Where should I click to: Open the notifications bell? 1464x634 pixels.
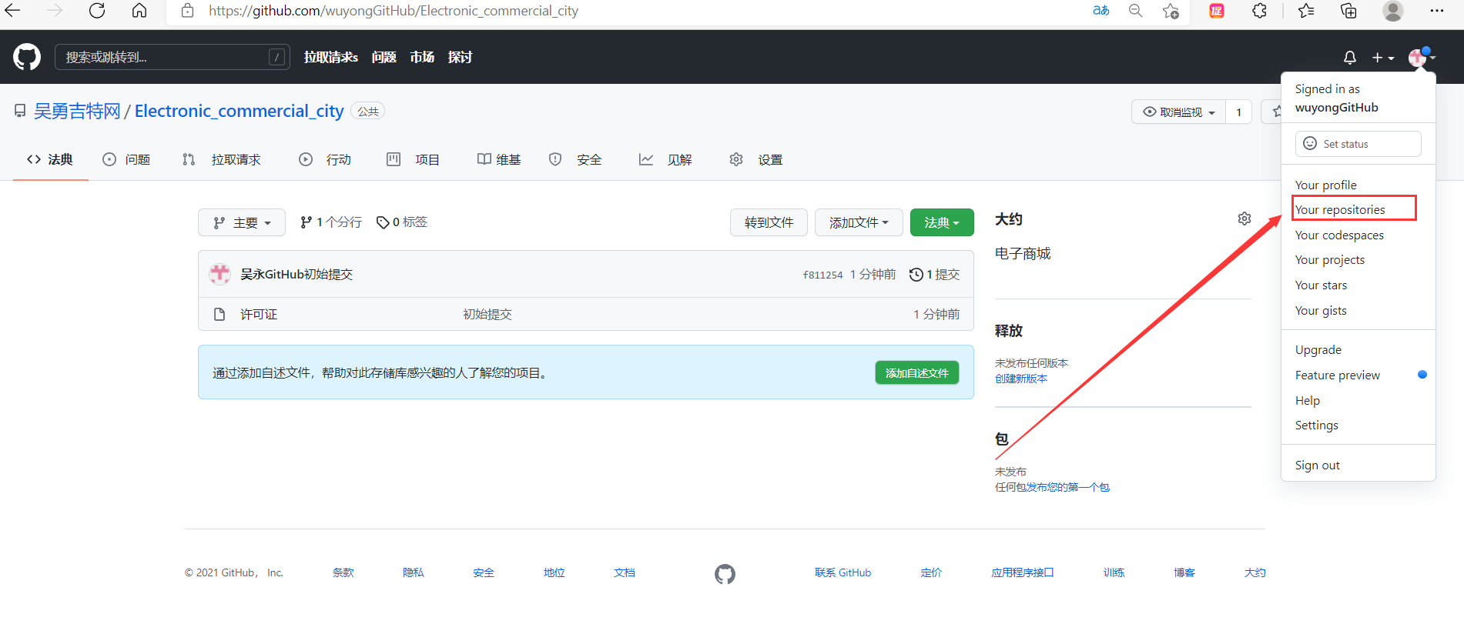[1349, 58]
